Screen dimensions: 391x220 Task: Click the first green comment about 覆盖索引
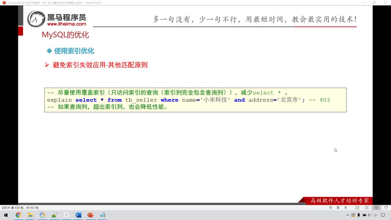(167, 93)
